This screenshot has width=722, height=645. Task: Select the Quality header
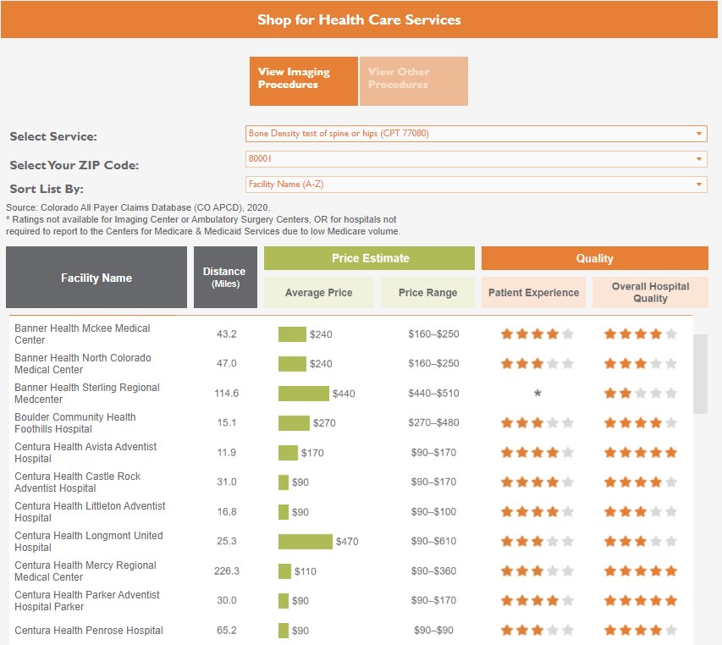pos(594,258)
